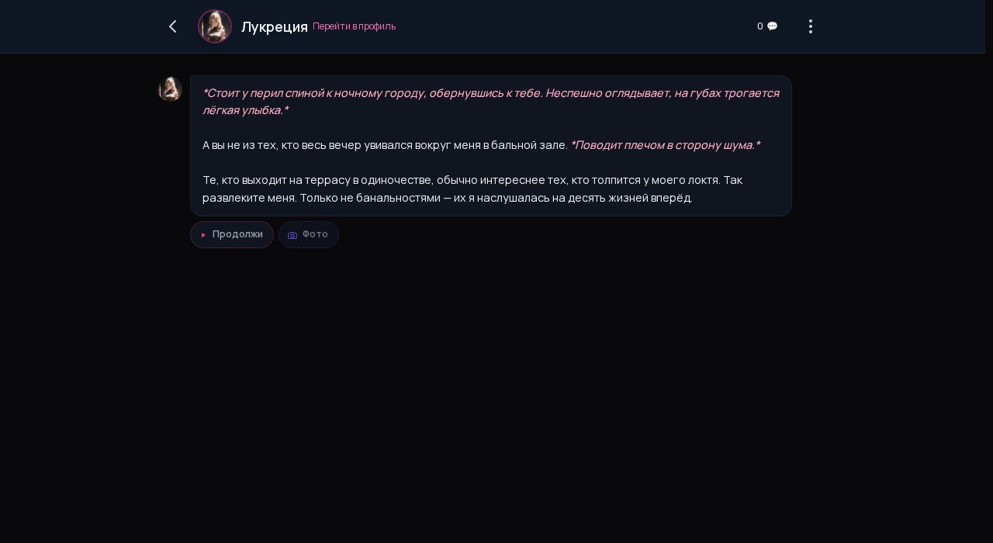
Task: Click the small avatar beside the message
Action: pyautogui.click(x=170, y=88)
